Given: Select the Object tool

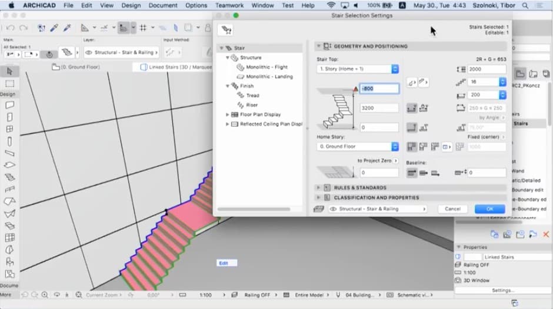Looking at the screenshot, I should 9,262.
